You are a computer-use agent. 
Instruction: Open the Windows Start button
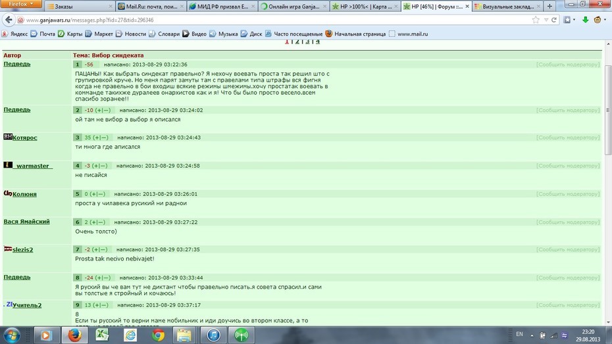point(12,335)
